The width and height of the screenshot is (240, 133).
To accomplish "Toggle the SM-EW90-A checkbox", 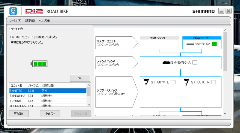I will tap(195, 62).
